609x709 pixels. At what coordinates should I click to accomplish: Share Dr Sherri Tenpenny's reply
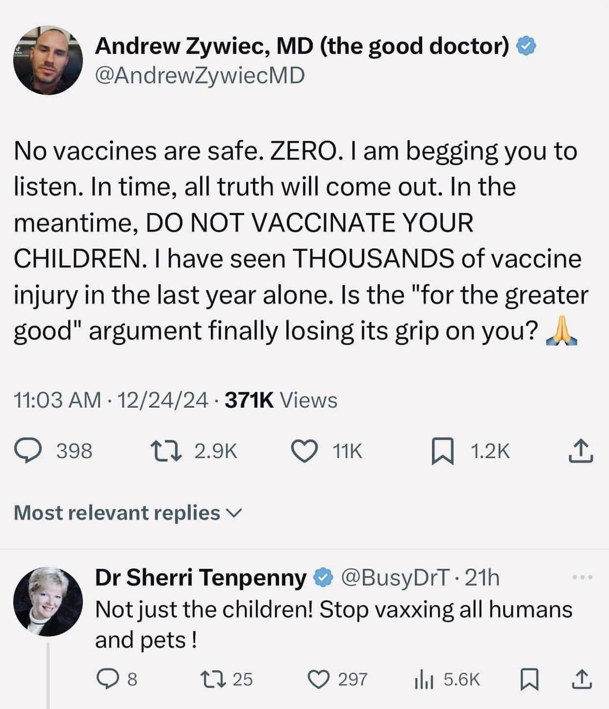581,679
